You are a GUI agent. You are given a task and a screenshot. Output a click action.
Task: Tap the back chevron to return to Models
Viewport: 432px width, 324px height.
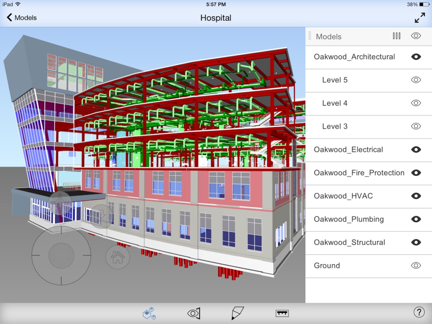point(9,17)
